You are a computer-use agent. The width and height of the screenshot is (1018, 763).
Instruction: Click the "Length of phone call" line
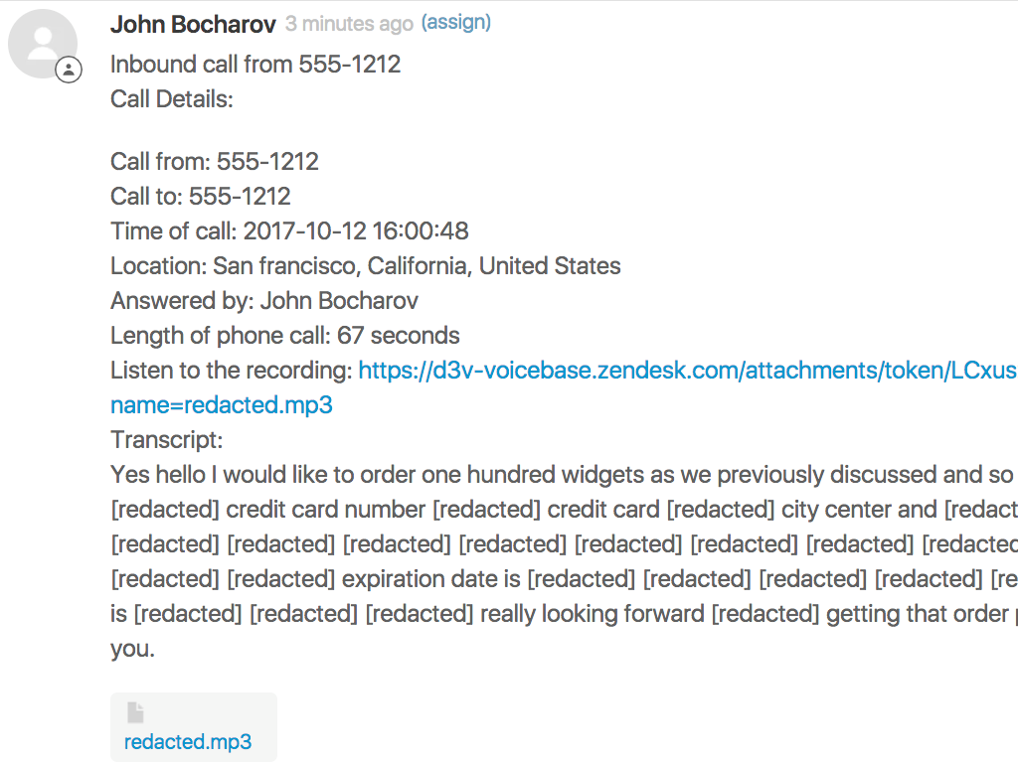pos(285,336)
